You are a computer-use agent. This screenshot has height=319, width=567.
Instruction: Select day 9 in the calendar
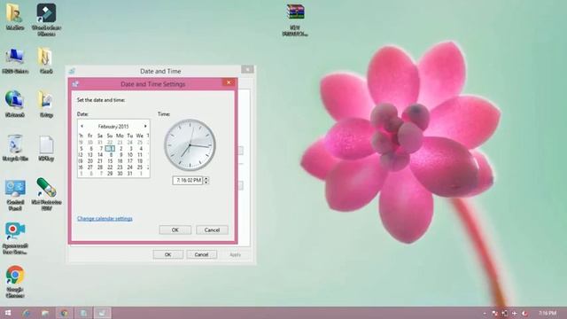(x=120, y=155)
